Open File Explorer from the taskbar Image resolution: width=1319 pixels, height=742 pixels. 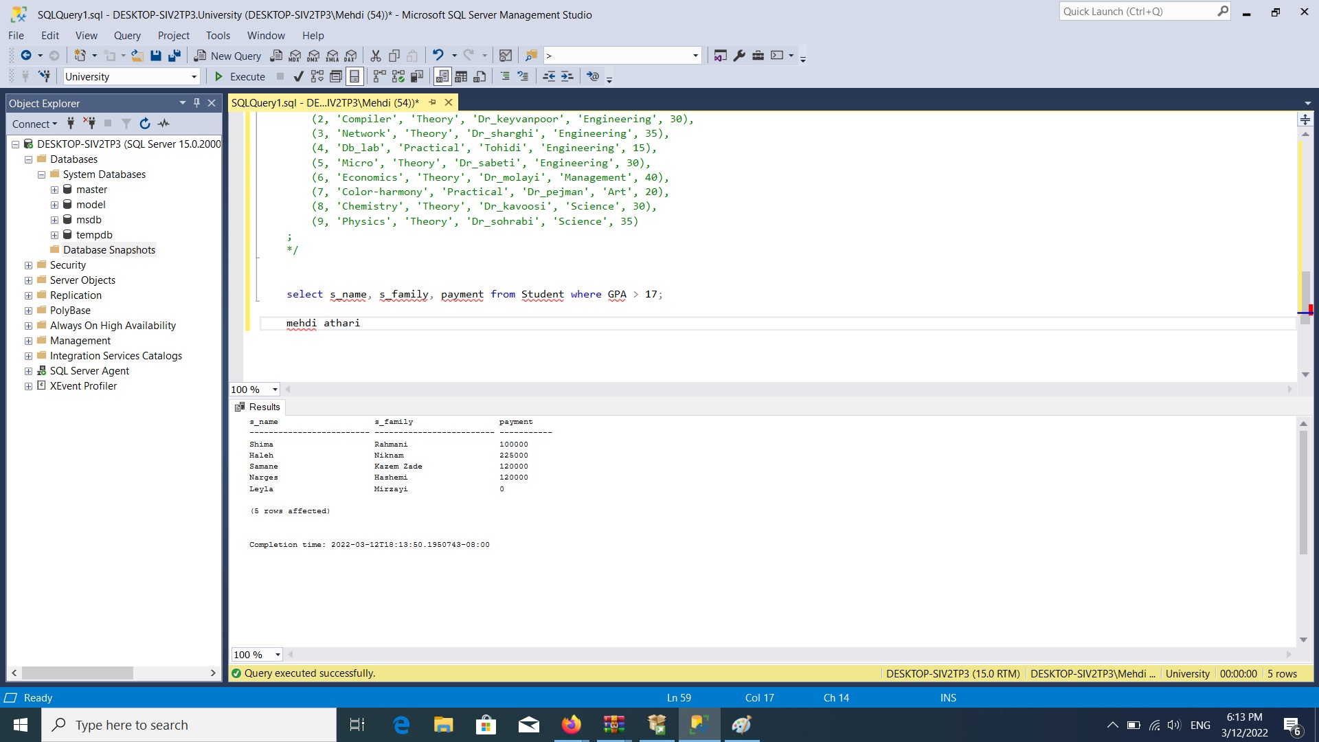[x=443, y=725]
